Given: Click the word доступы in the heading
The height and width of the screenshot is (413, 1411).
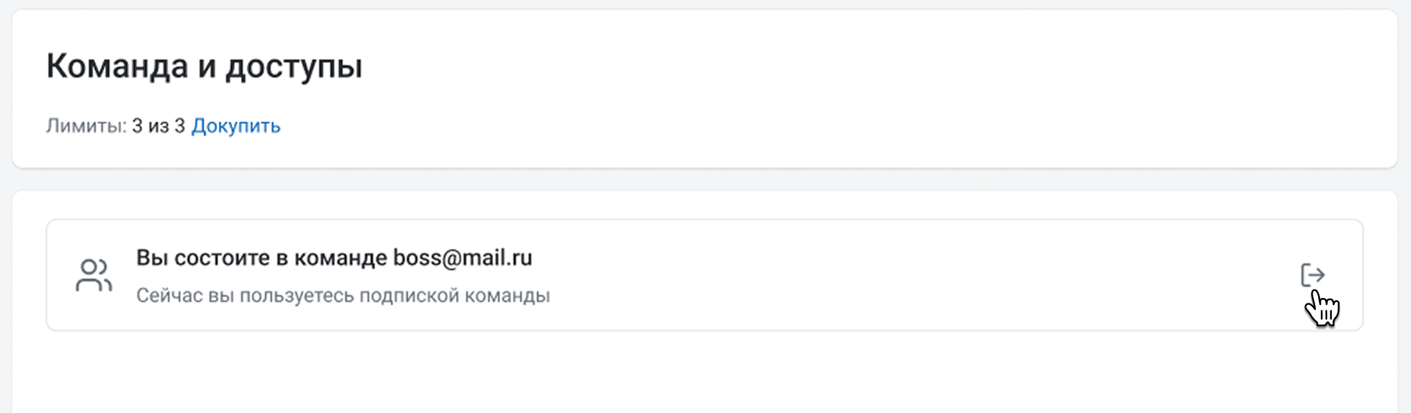Looking at the screenshot, I should click(293, 67).
